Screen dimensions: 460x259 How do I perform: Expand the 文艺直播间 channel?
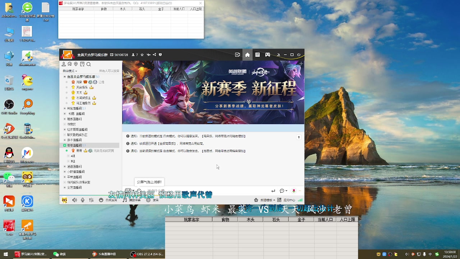coord(65,187)
